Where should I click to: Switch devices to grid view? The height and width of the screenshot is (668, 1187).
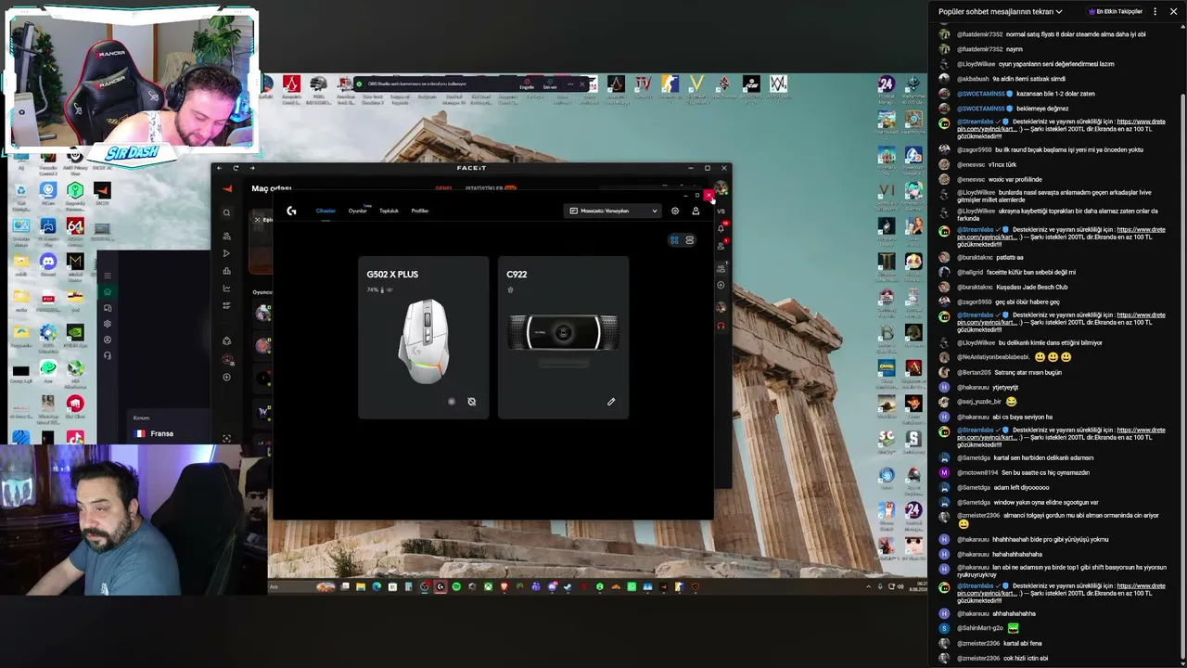674,240
